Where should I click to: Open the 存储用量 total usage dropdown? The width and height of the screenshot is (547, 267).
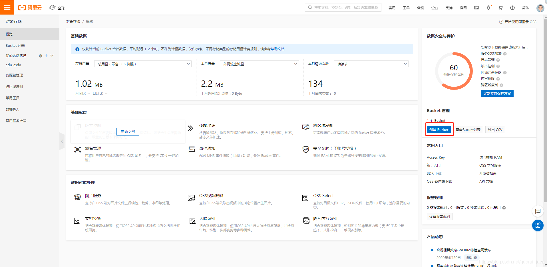coord(143,64)
